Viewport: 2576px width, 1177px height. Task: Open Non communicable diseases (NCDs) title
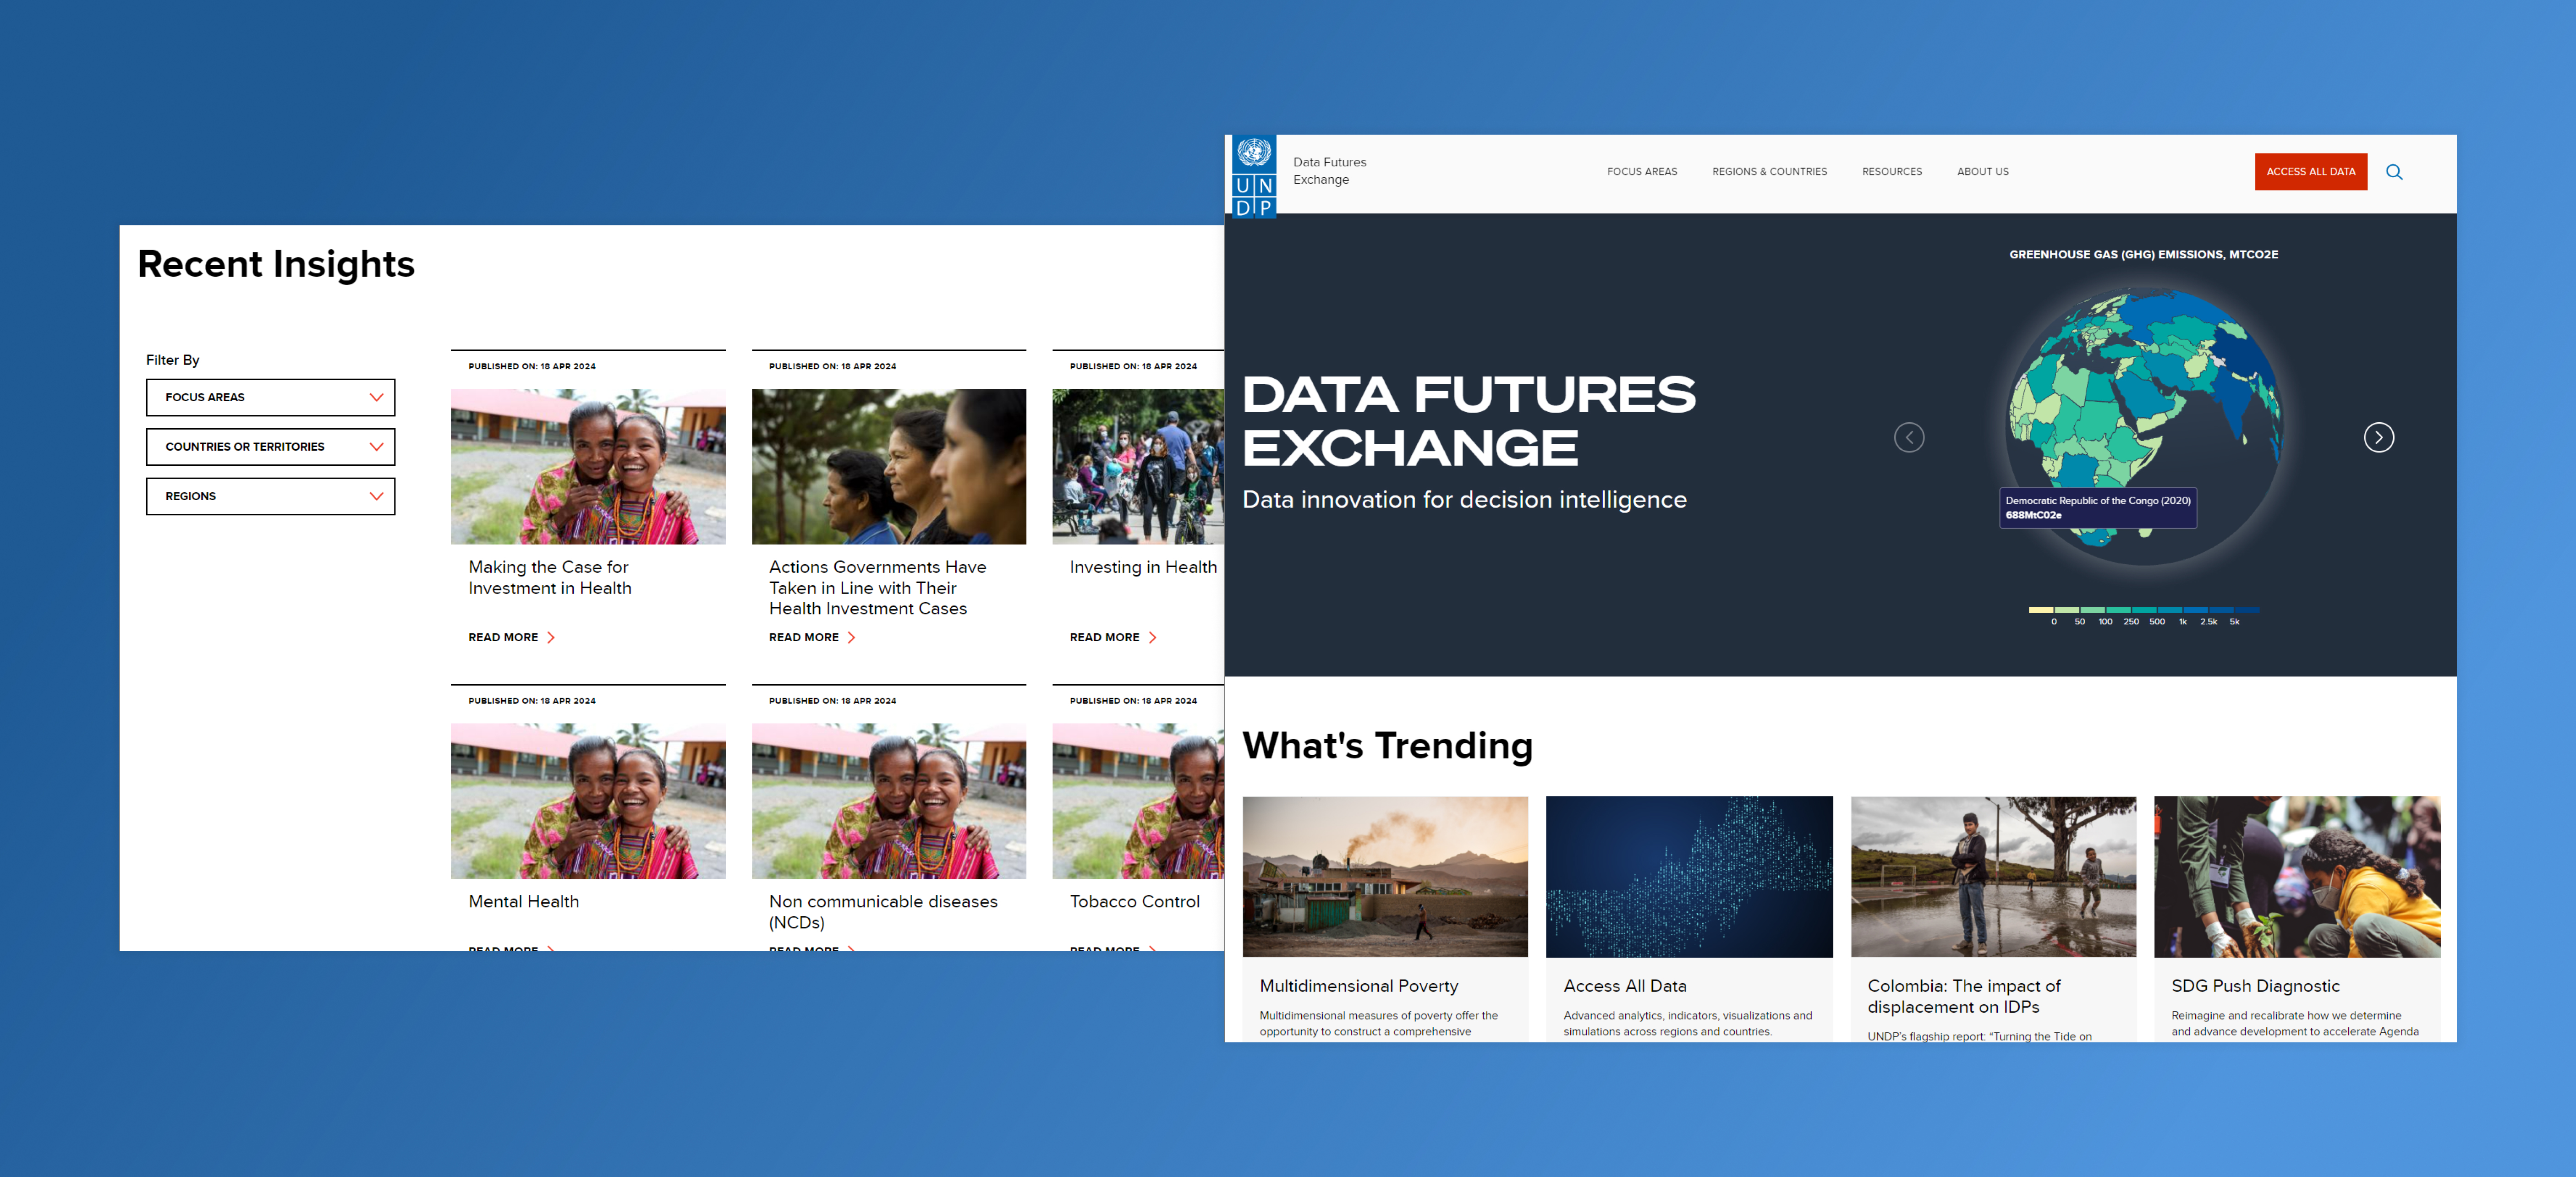point(883,912)
